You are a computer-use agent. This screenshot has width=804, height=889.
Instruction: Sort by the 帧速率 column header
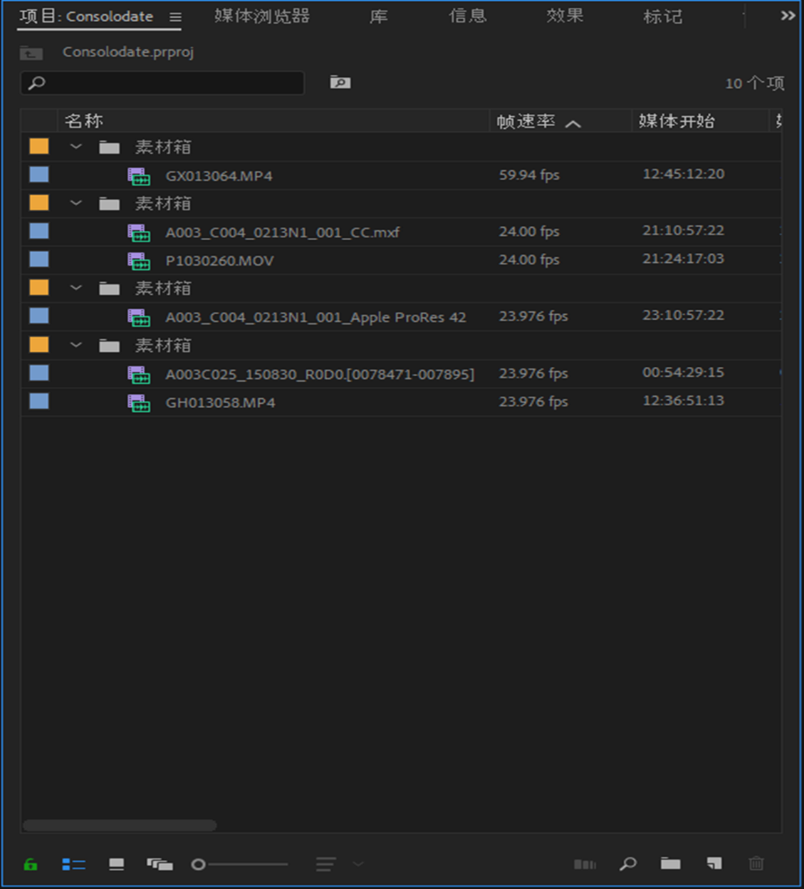coord(527,121)
